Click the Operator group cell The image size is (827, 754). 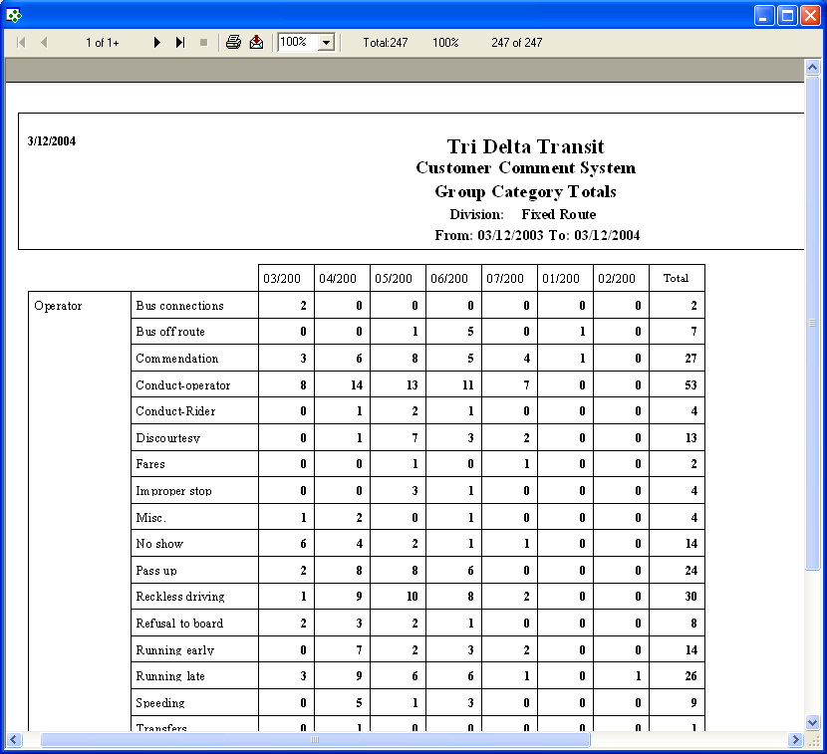[x=58, y=306]
